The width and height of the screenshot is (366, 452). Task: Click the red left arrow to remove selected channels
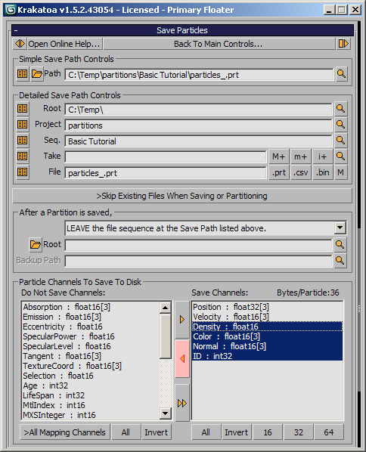pos(182,358)
